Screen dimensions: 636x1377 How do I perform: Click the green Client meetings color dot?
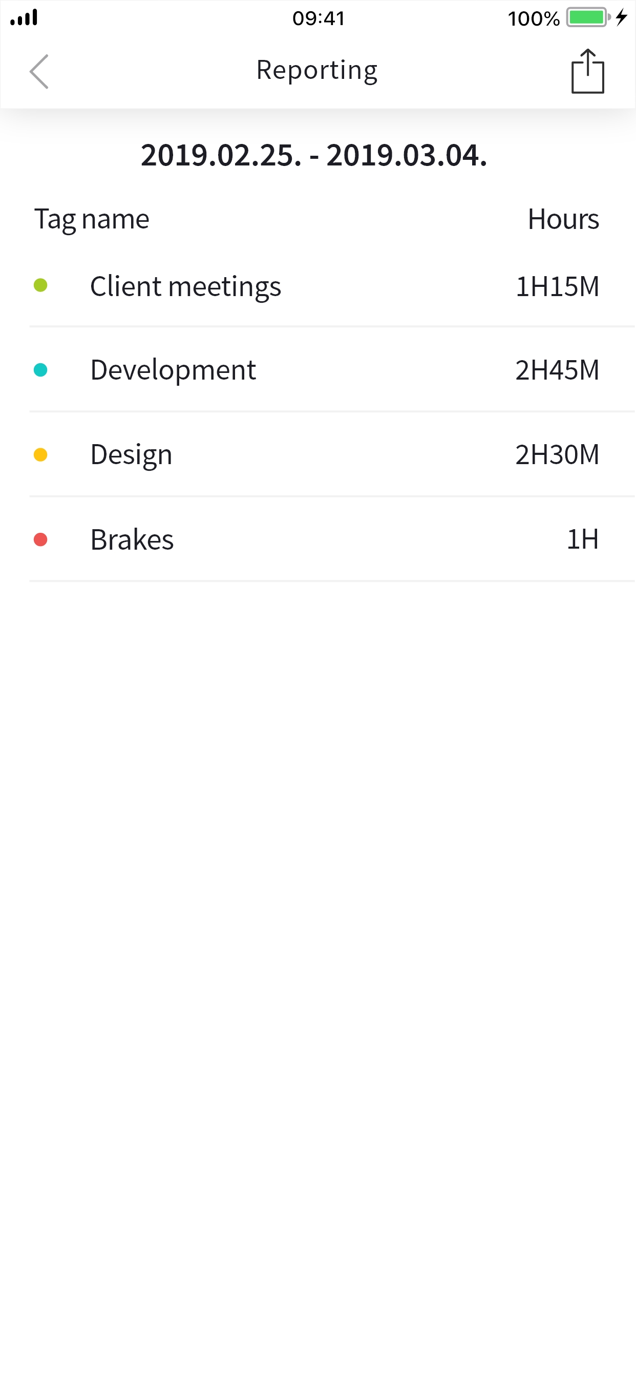[x=40, y=285]
